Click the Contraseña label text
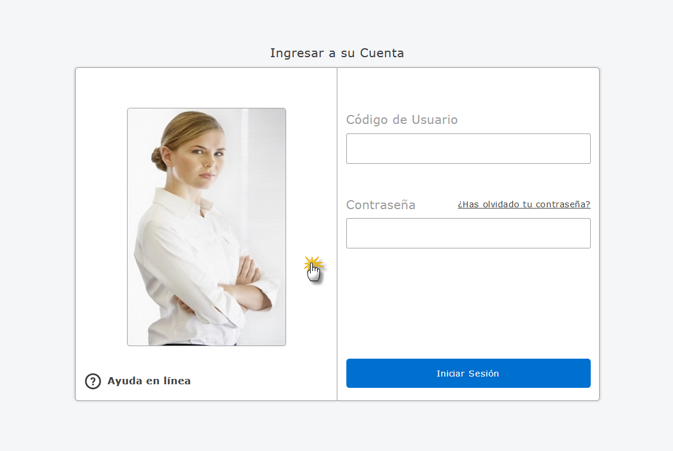 pos(381,205)
